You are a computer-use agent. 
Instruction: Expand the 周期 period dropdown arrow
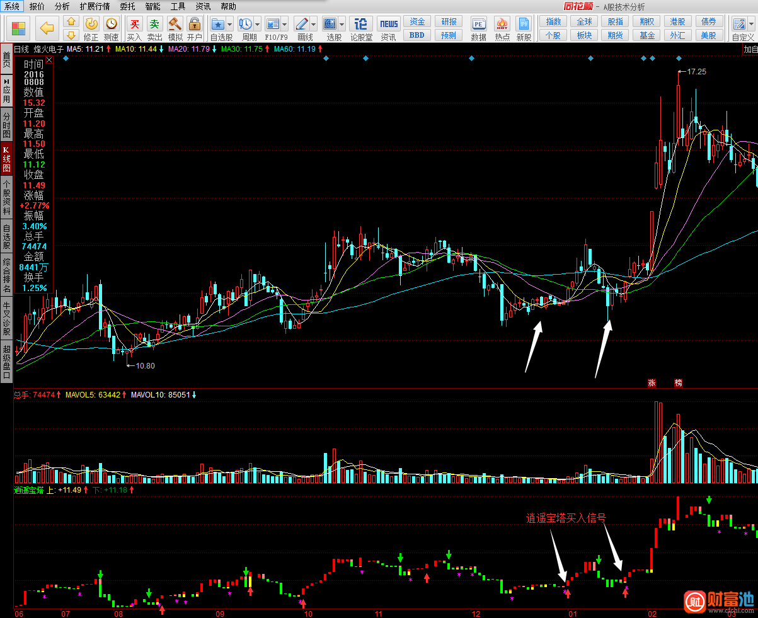(257, 25)
